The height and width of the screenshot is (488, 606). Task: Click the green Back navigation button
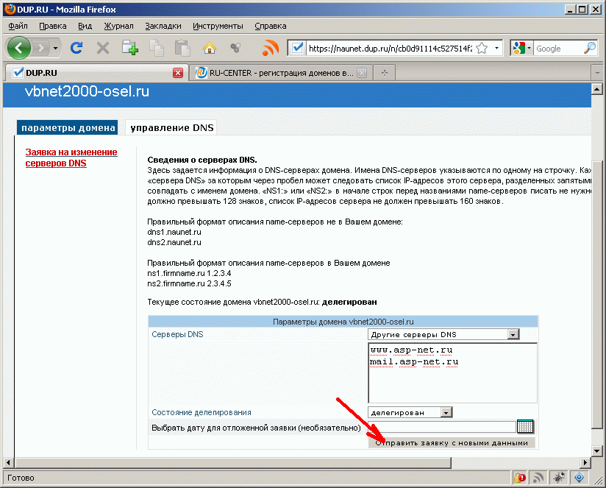18,49
